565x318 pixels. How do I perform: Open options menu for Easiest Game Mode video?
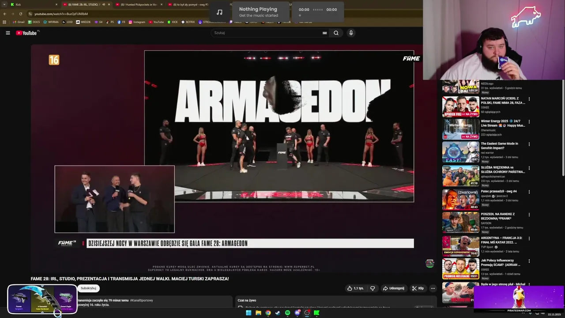point(529,144)
